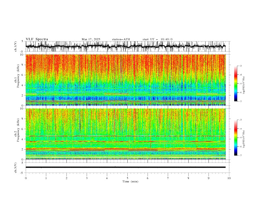This screenshot has width=258, height=200.
Task: Click the time axis tick label '0'
Action: [x=26, y=178]
